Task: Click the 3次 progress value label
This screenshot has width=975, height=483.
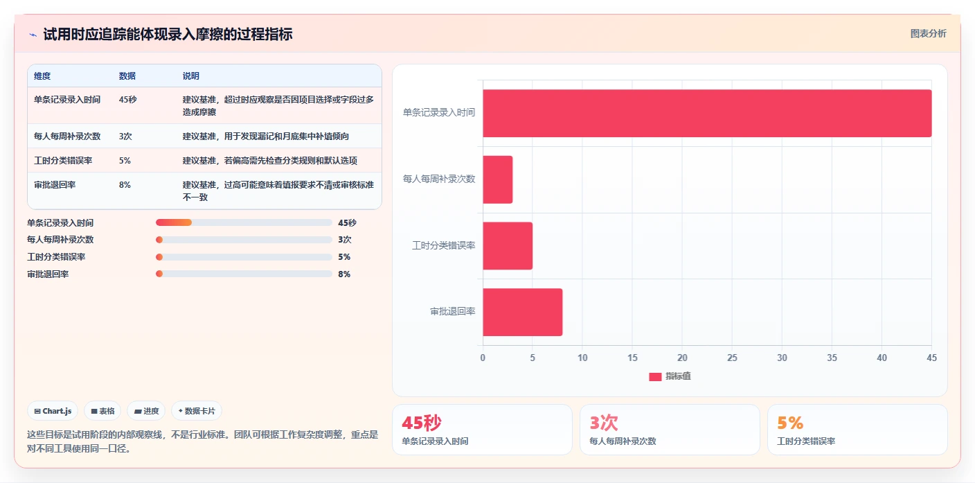Action: pos(345,240)
